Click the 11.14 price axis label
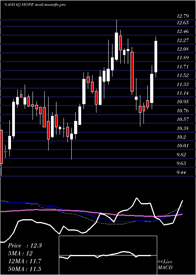196x275 pixels. point(183,93)
